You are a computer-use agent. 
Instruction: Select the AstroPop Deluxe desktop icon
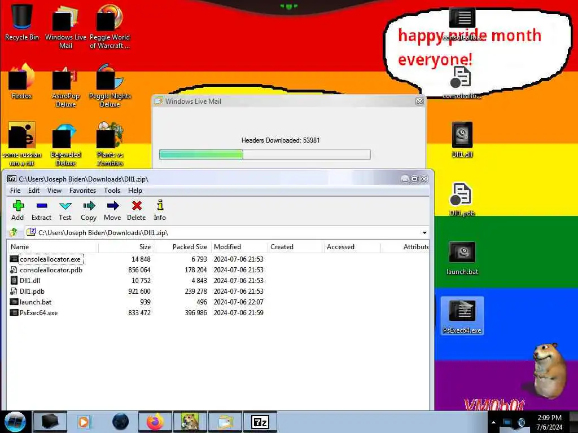tap(65, 86)
